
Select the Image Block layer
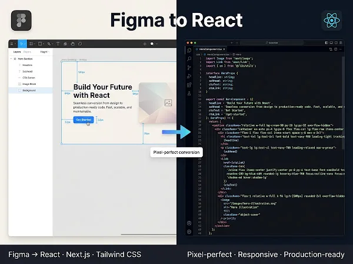pyautogui.click(x=31, y=84)
